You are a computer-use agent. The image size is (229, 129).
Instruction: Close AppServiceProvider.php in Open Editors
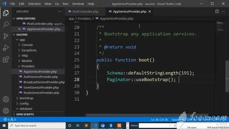point(19,29)
